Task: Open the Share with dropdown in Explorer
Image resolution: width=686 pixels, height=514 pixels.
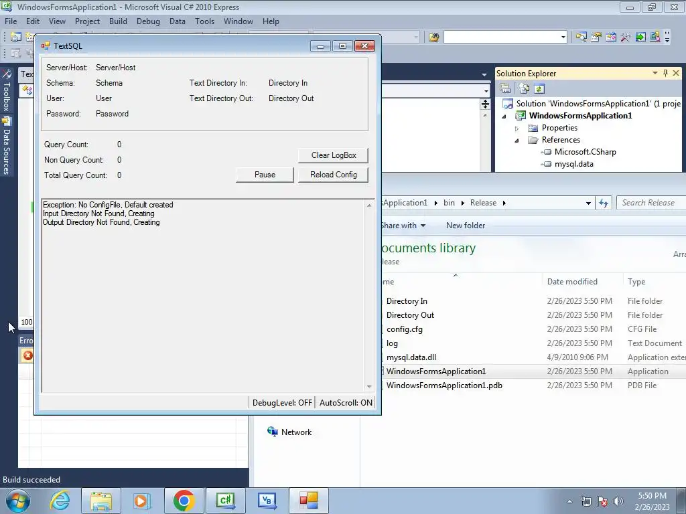Action: tap(403, 226)
